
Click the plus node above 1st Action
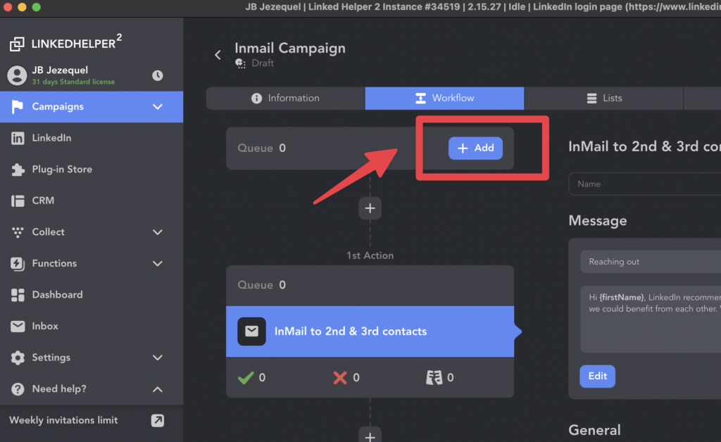click(370, 208)
